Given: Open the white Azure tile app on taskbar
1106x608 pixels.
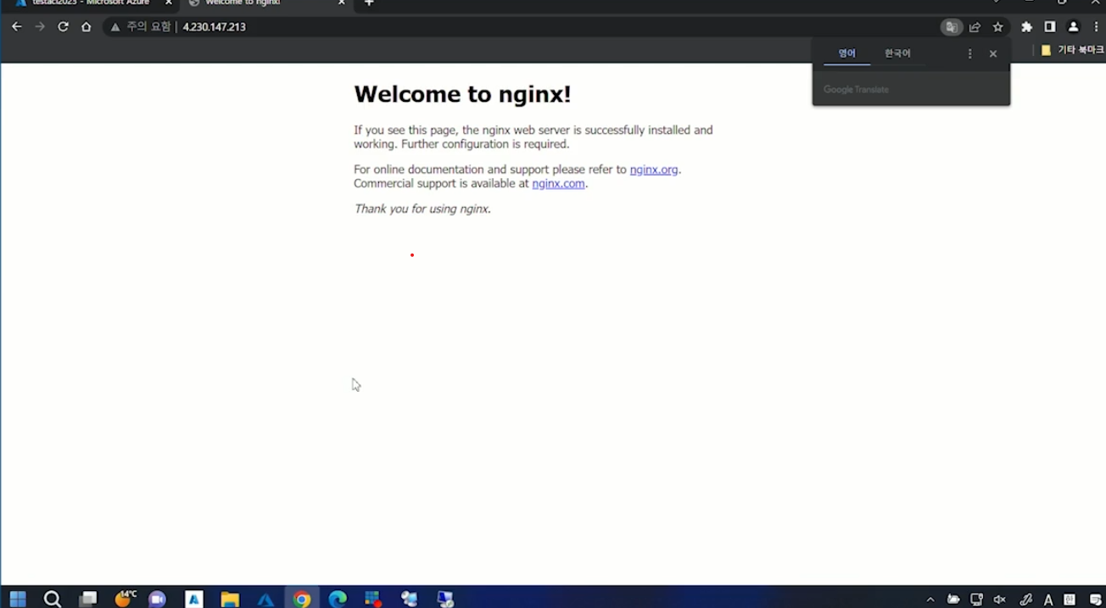Looking at the screenshot, I should pyautogui.click(x=194, y=599).
